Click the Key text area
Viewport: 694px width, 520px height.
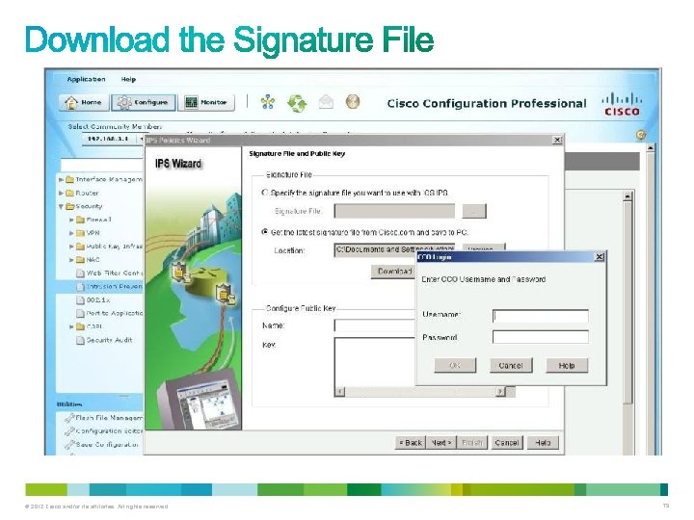pos(375,362)
